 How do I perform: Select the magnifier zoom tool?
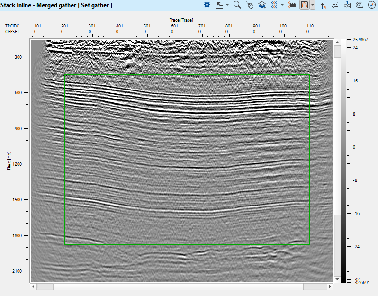point(237,5)
